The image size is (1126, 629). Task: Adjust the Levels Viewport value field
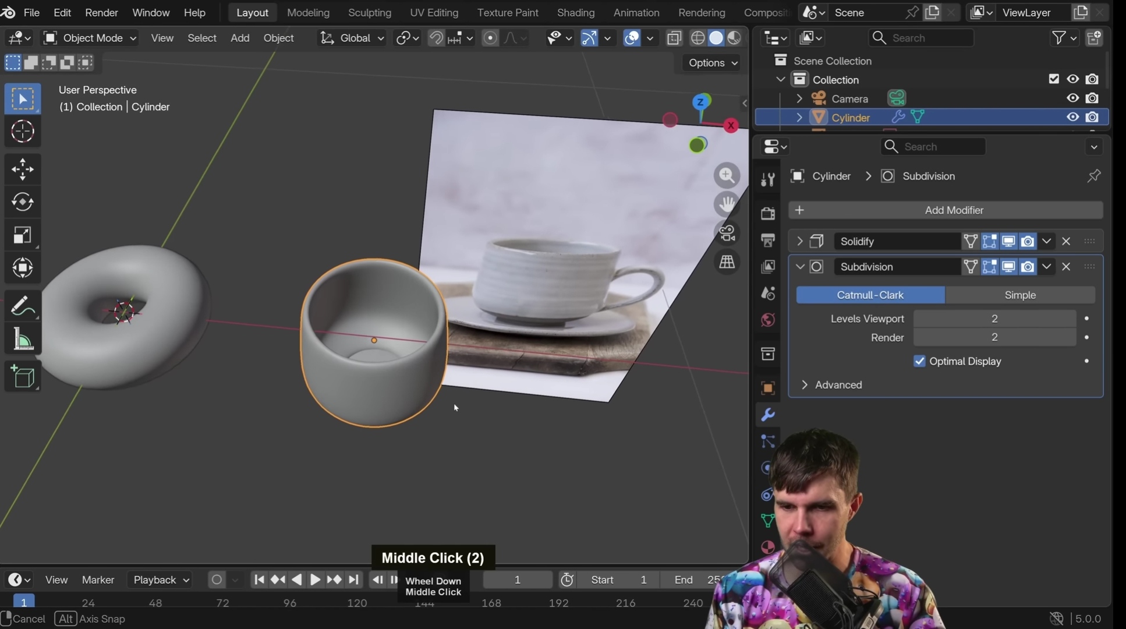tap(994, 319)
